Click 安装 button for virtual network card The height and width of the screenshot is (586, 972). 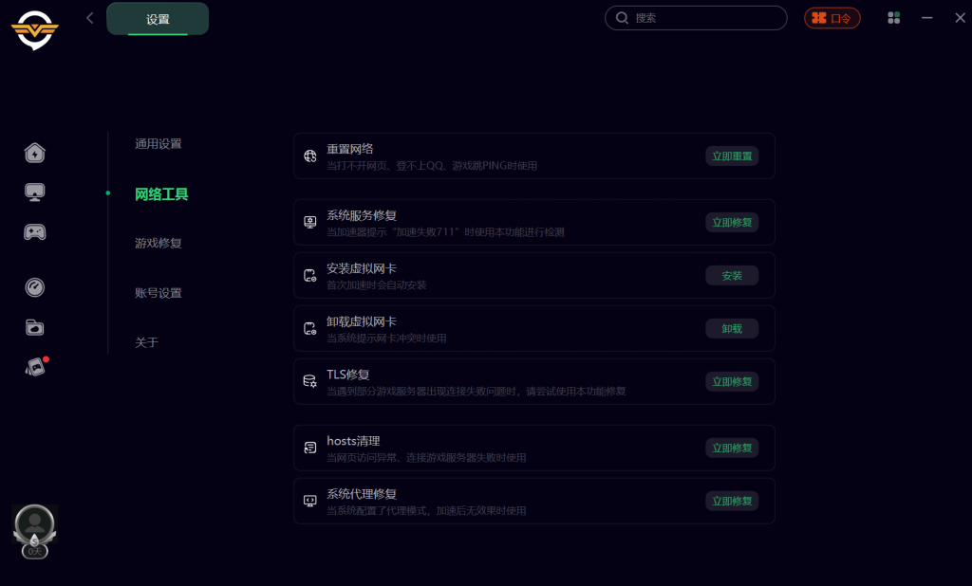tap(732, 276)
